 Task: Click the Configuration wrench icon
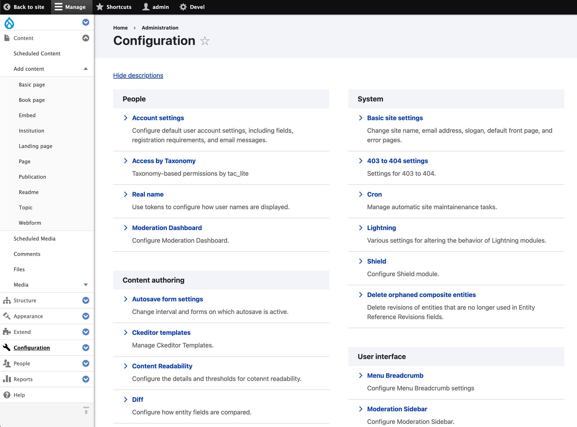point(7,348)
